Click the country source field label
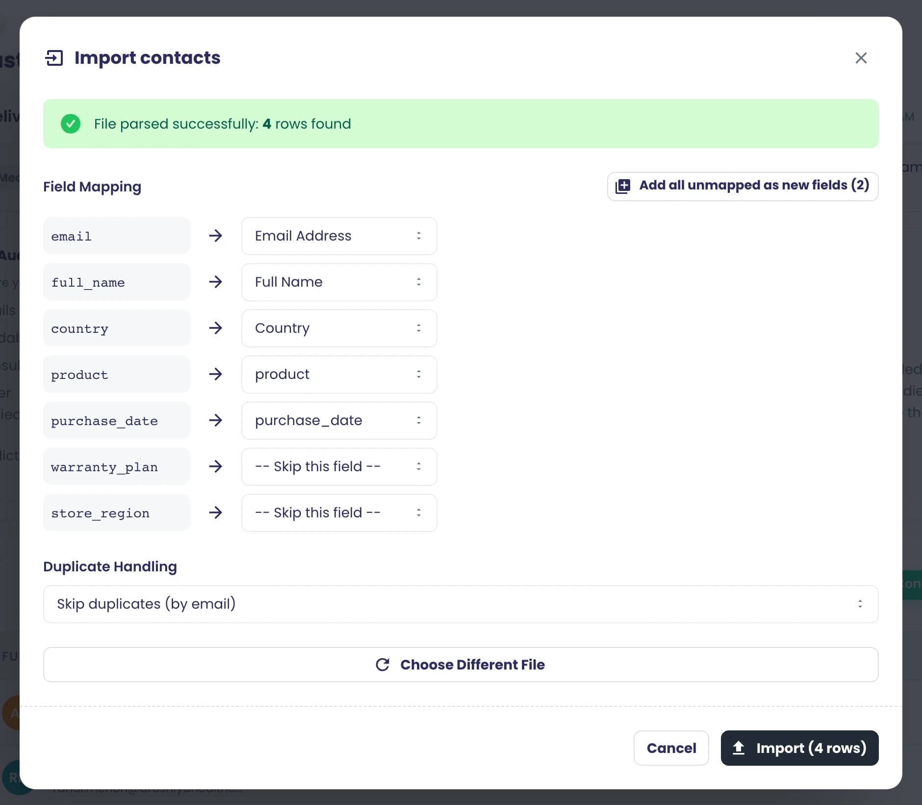Screen dimensions: 922x805 coord(117,328)
